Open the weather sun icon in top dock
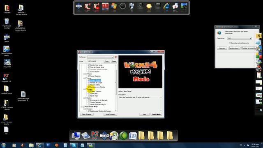 coord(149,7)
